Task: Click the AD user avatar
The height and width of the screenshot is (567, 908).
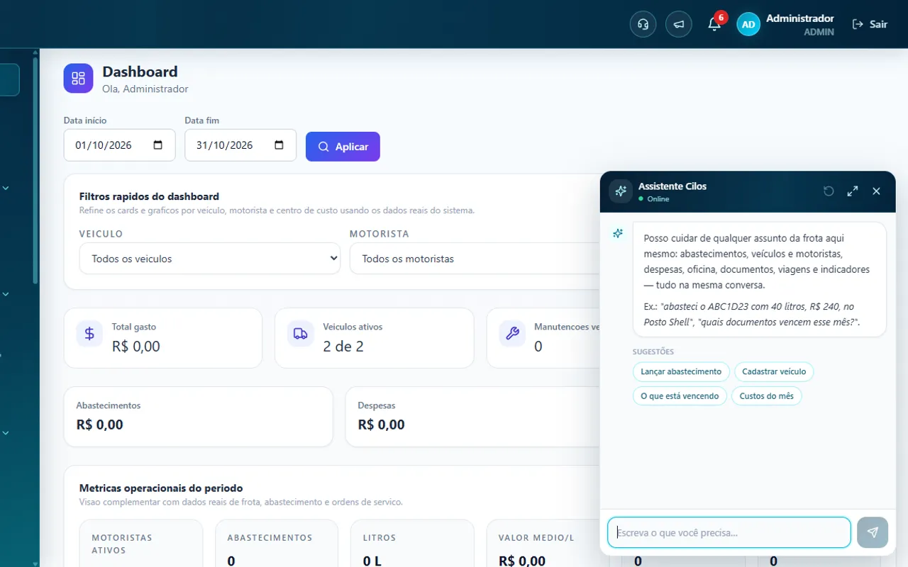Action: coord(748,24)
